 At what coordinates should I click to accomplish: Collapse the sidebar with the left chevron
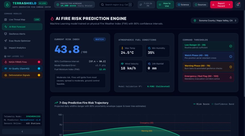pos(22,131)
